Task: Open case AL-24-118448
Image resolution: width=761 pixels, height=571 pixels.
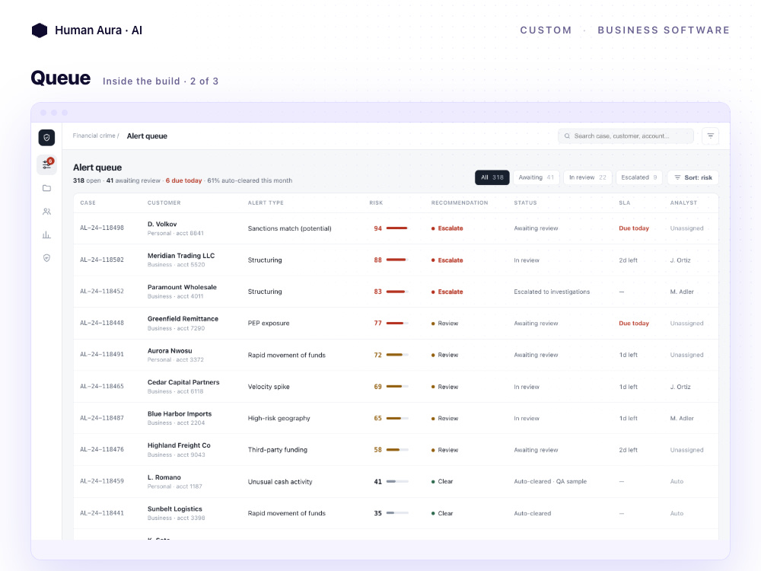Action: 102,323
